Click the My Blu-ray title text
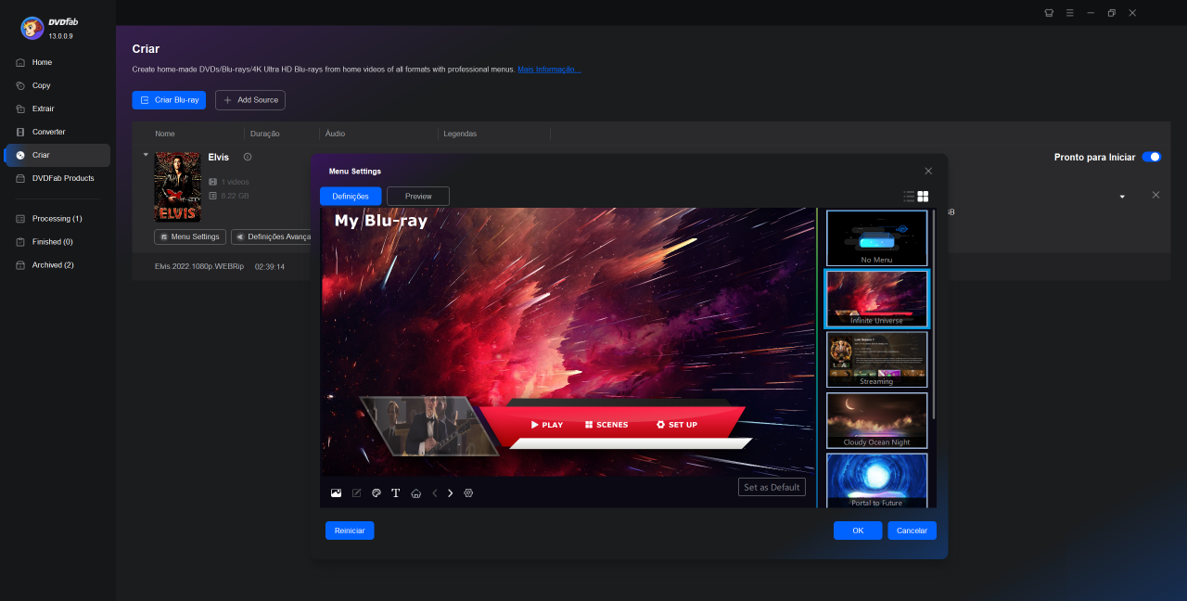 point(380,221)
